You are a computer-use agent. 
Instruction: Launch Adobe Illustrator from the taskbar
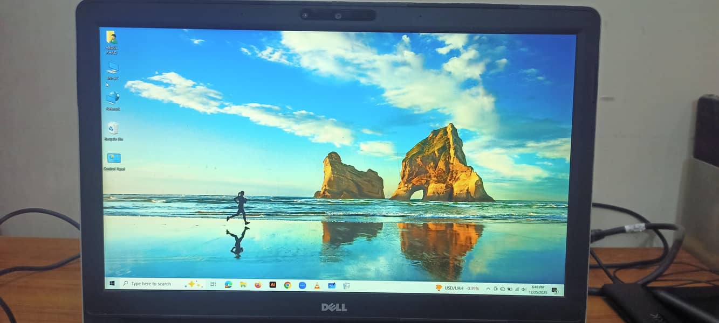[273, 284]
